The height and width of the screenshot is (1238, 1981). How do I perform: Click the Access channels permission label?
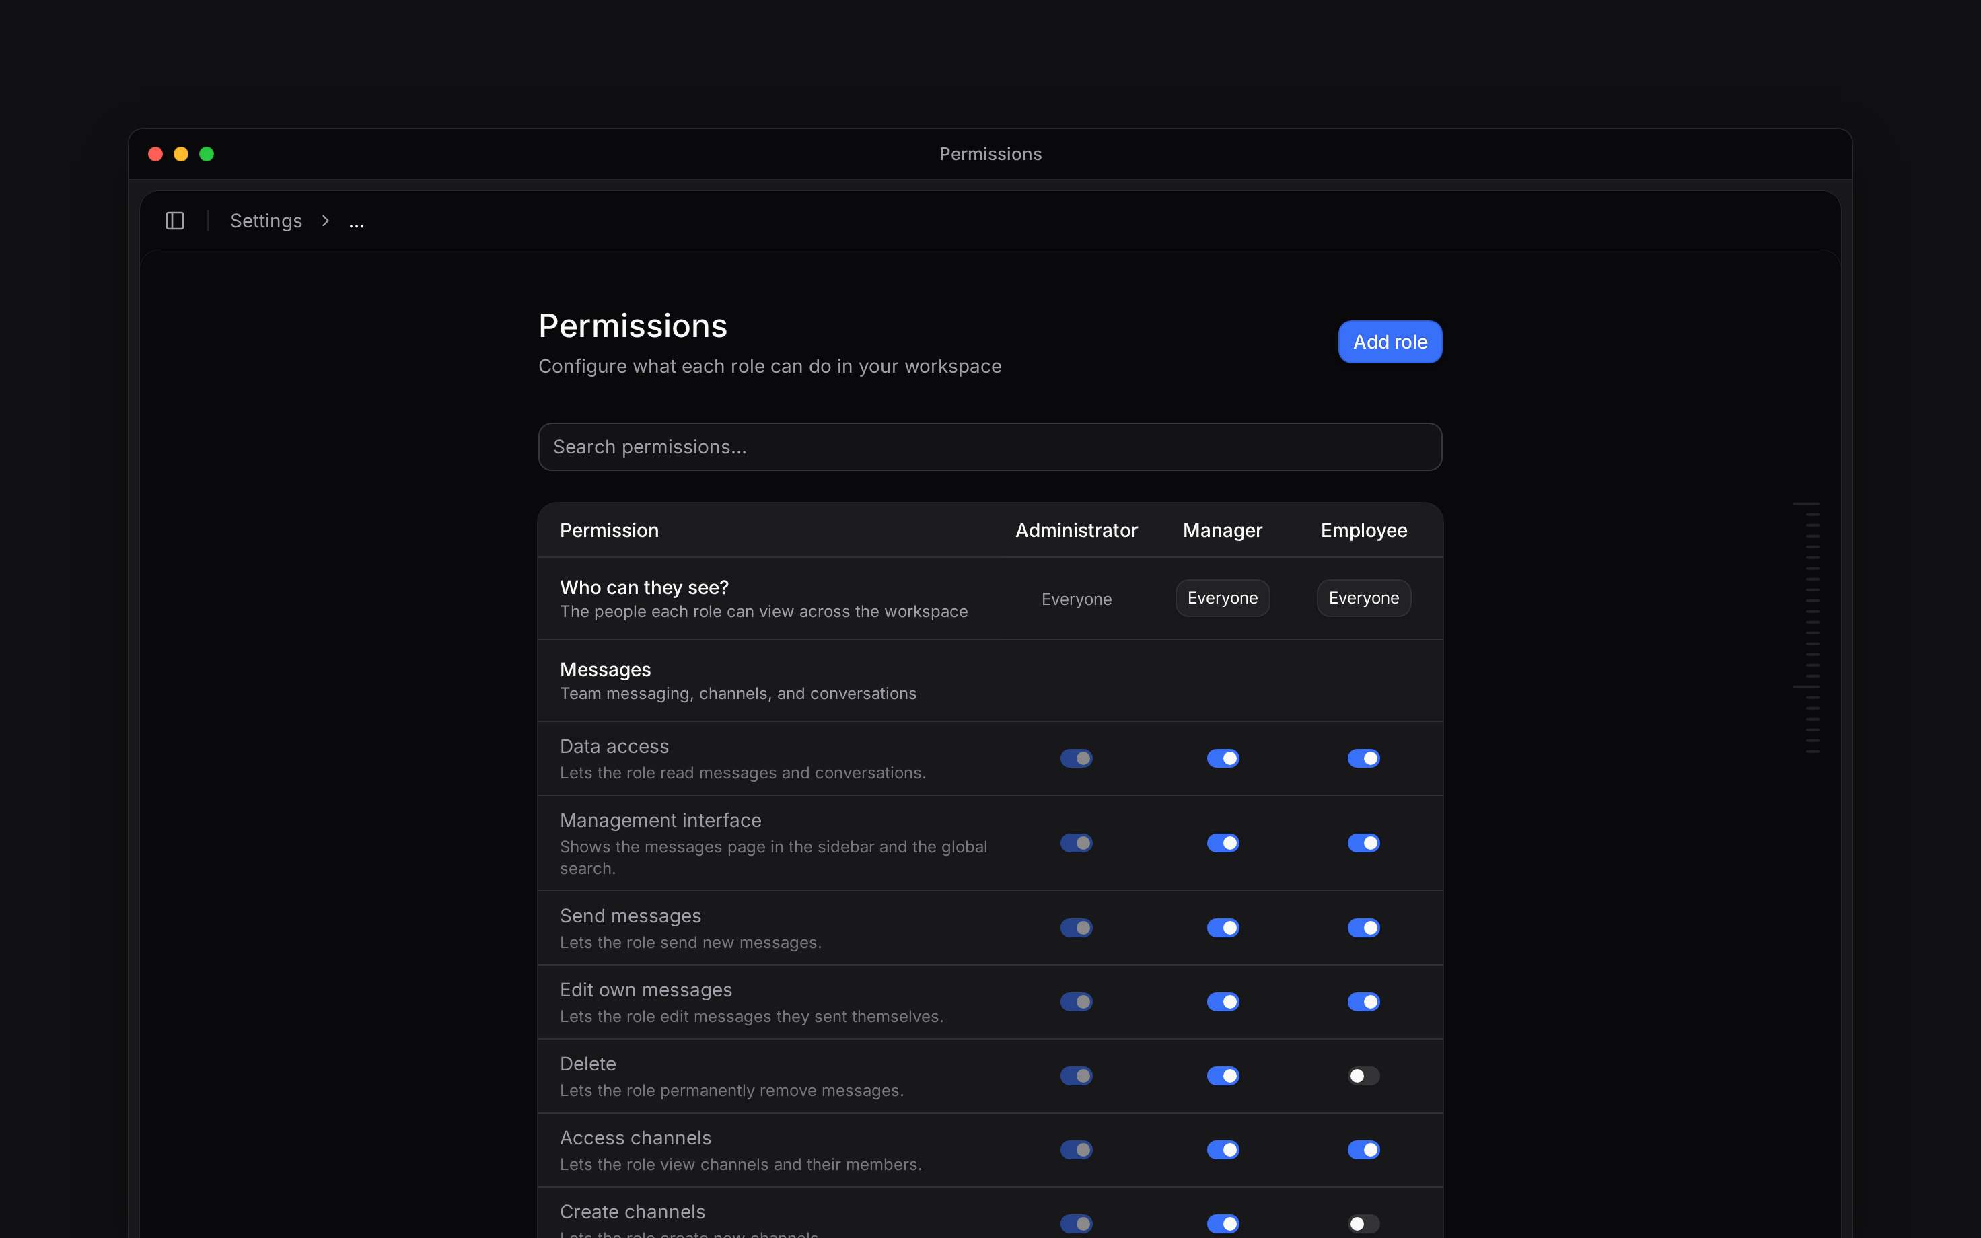(635, 1138)
